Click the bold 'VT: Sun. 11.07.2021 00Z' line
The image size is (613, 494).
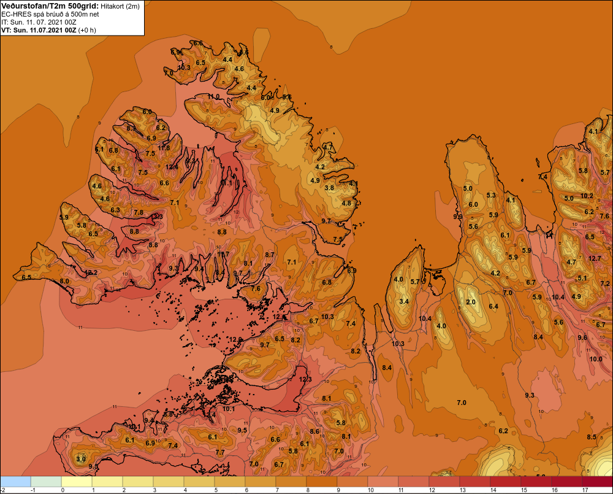(39, 30)
